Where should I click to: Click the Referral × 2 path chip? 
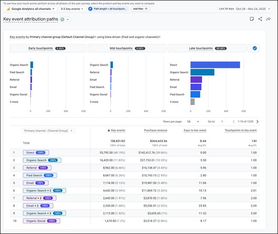click(x=39, y=198)
